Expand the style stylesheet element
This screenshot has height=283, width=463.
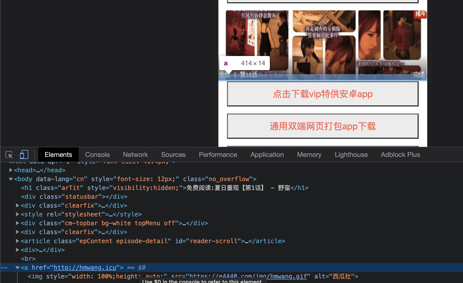(x=17, y=214)
